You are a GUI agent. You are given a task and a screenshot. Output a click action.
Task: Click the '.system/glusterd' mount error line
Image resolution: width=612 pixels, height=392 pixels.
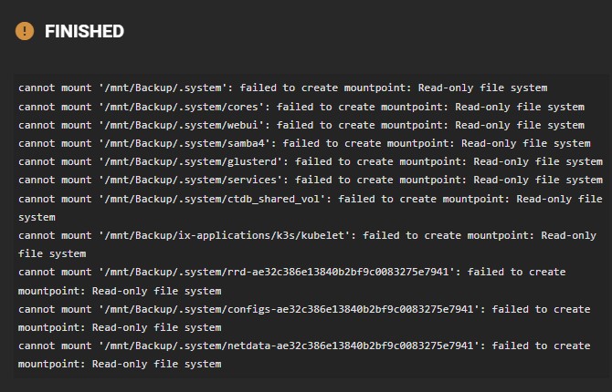[x=311, y=161]
